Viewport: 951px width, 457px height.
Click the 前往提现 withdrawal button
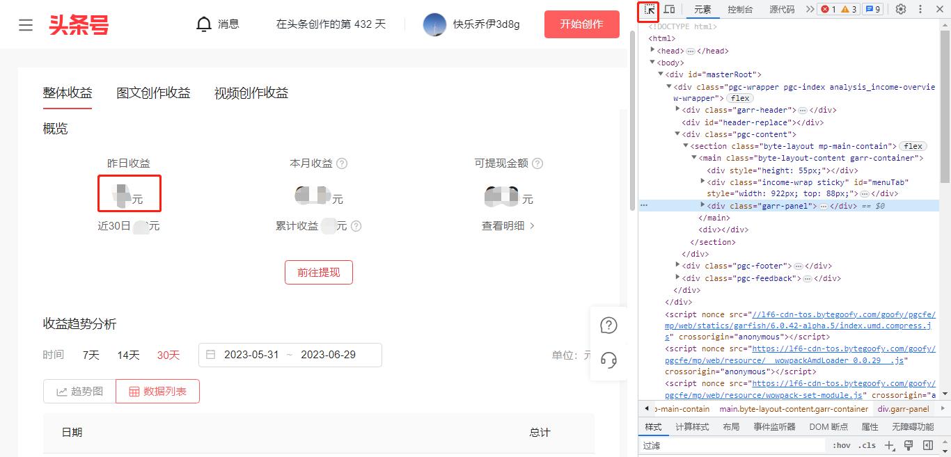pyautogui.click(x=318, y=273)
